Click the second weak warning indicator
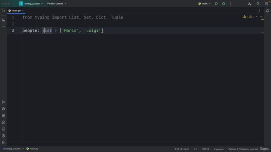This screenshot has width=271, height=152. 251,17
